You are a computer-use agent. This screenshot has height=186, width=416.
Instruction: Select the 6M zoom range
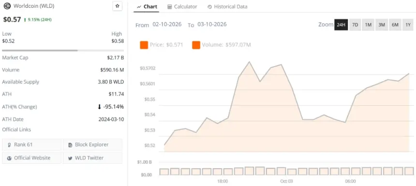click(395, 25)
